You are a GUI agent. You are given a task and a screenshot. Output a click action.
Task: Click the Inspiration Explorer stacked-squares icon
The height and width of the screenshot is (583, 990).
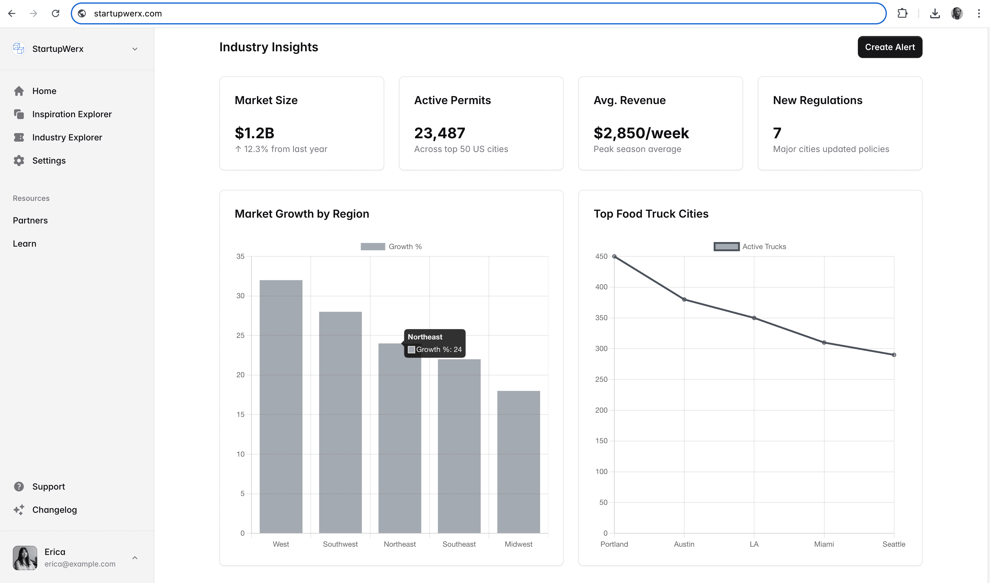[19, 114]
